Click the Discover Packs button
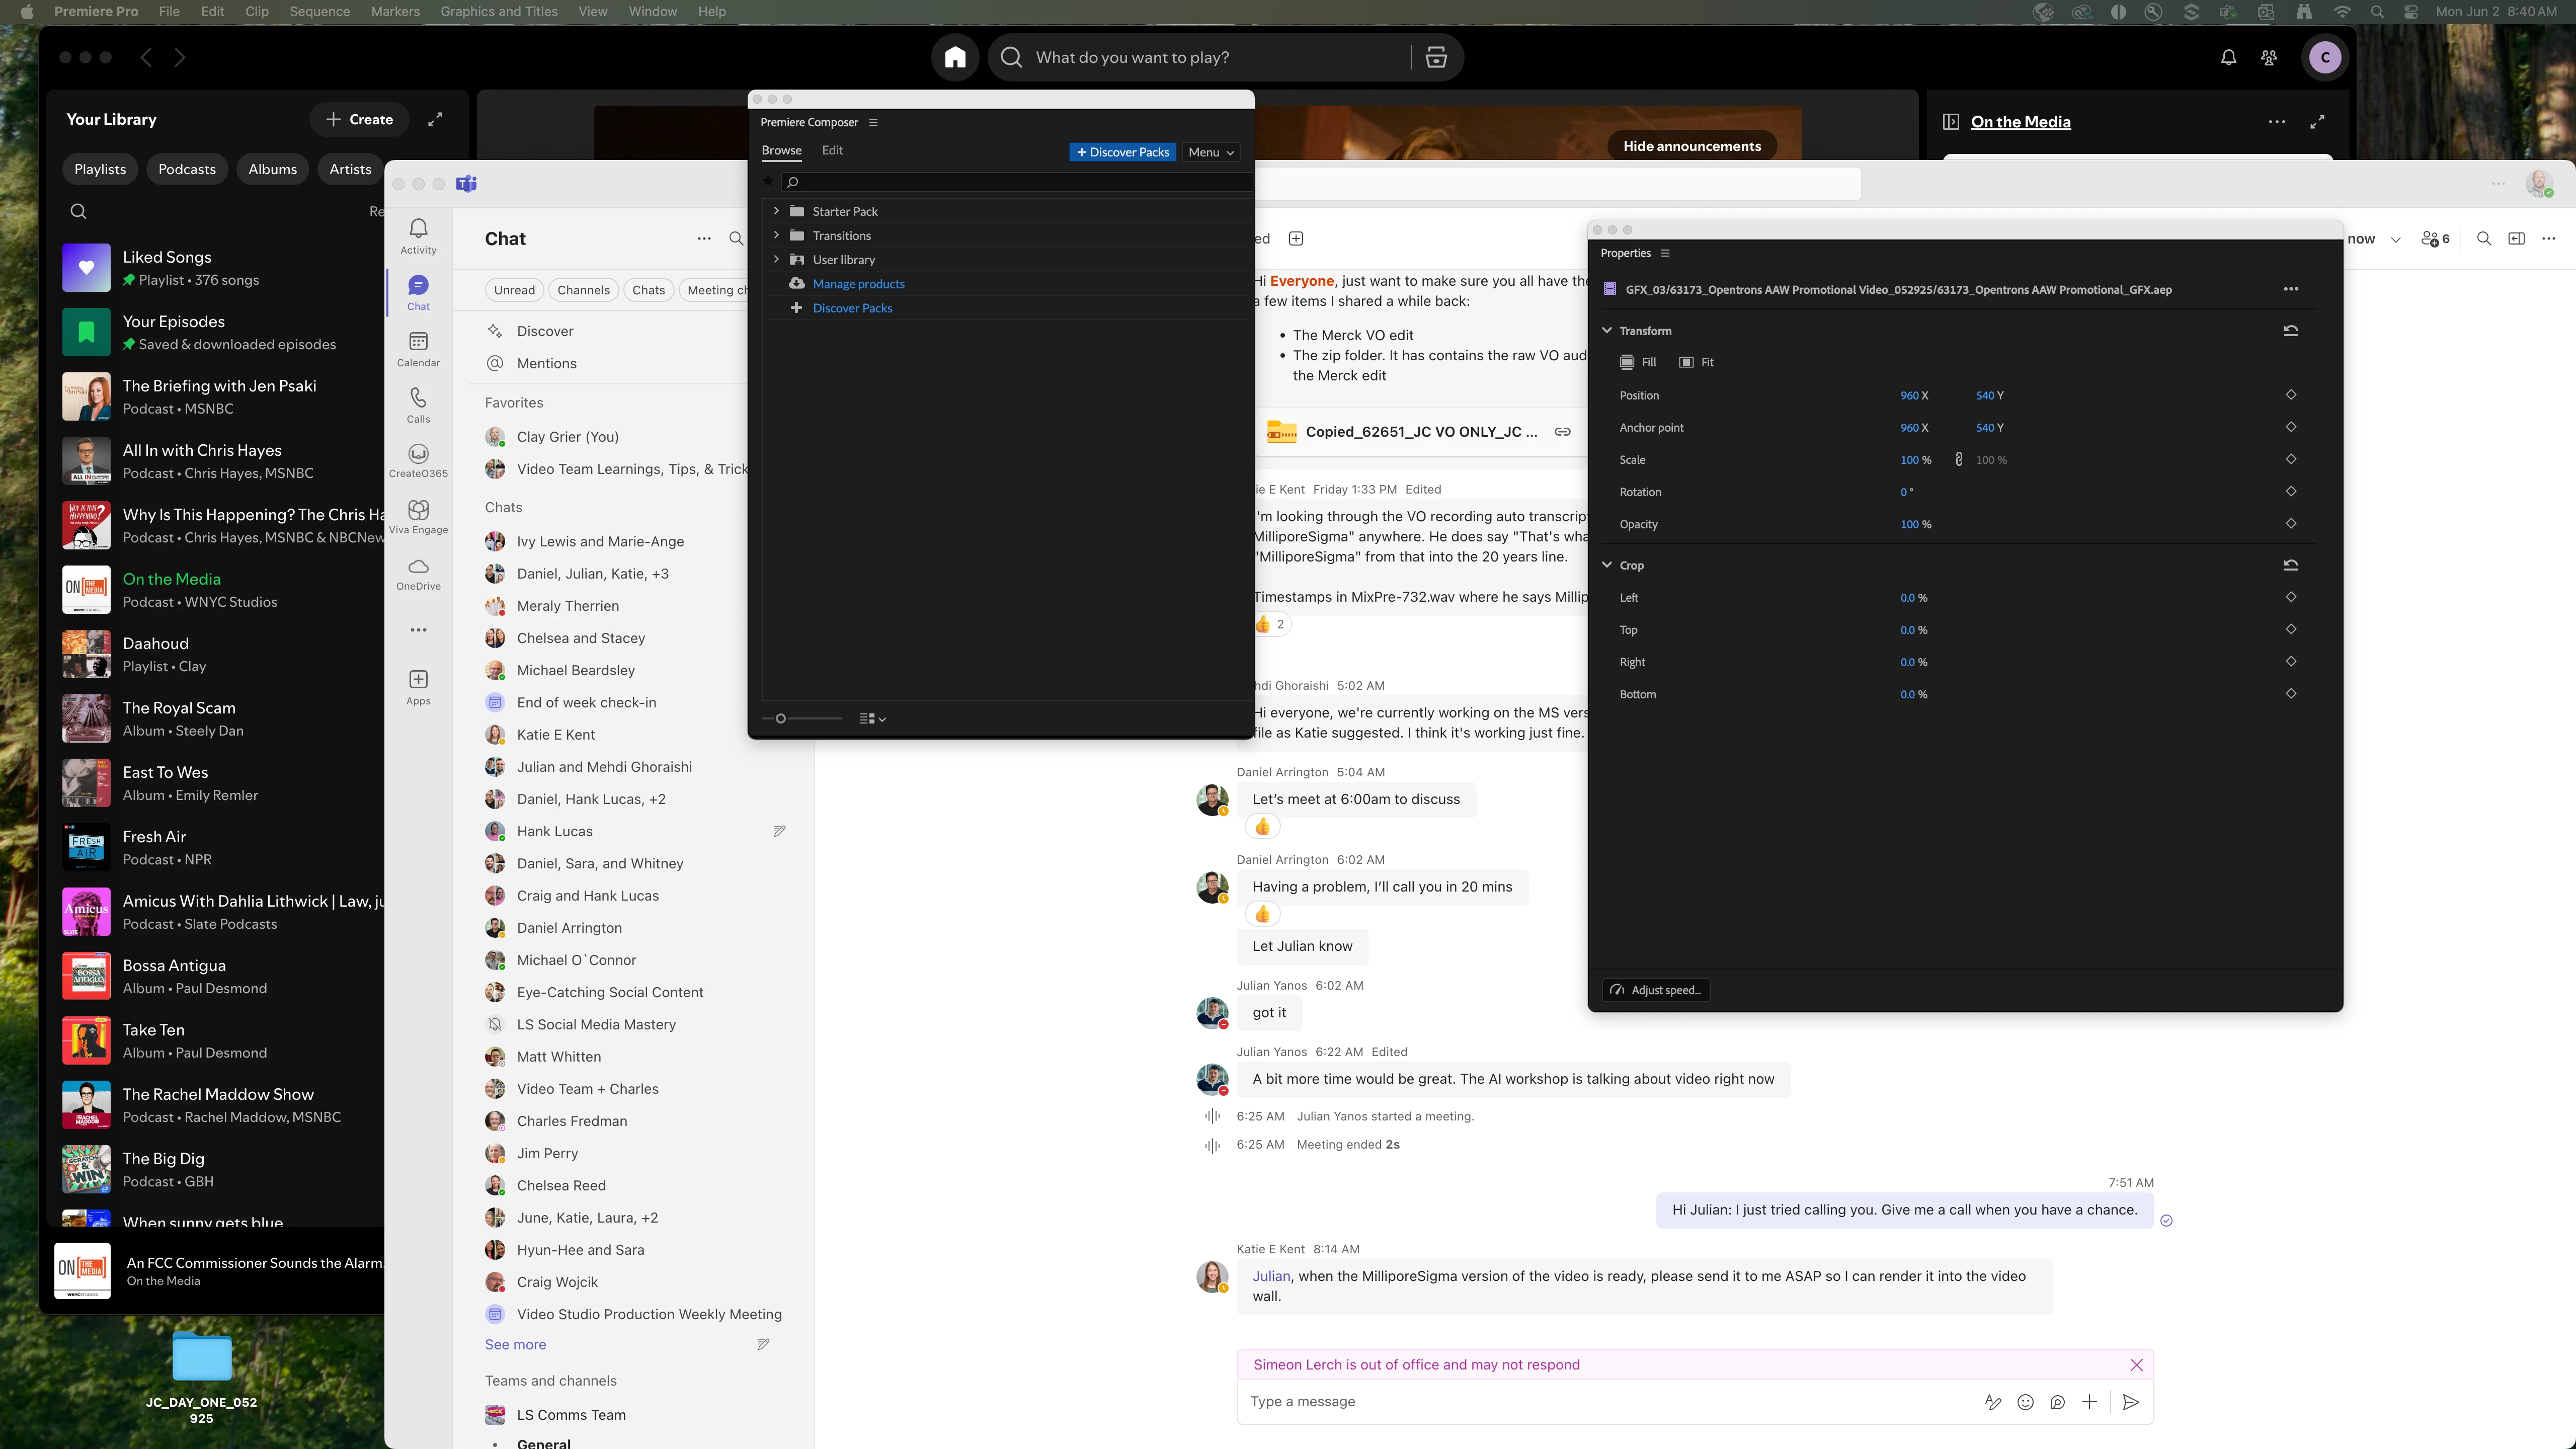 click(x=1122, y=152)
